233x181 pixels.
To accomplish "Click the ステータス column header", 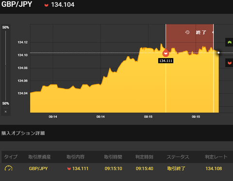I will [178, 157].
